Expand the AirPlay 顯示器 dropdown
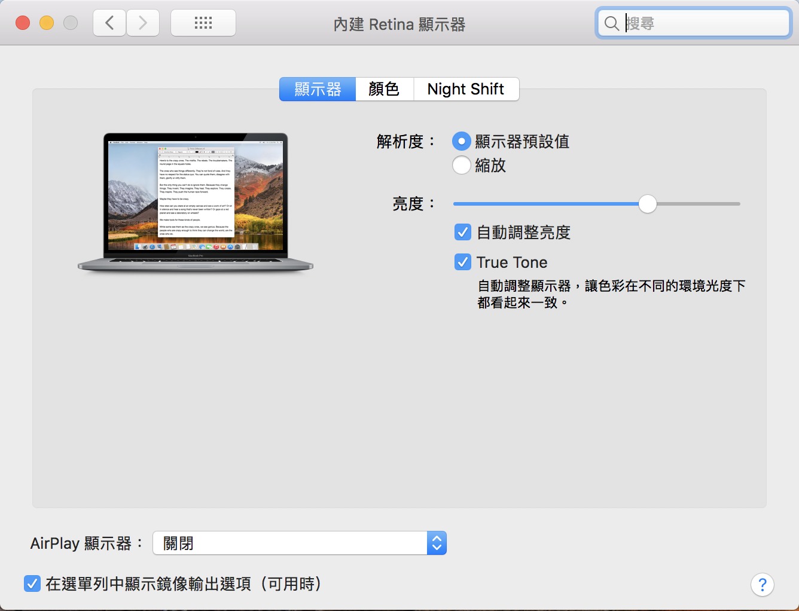The width and height of the screenshot is (799, 611). tap(300, 543)
